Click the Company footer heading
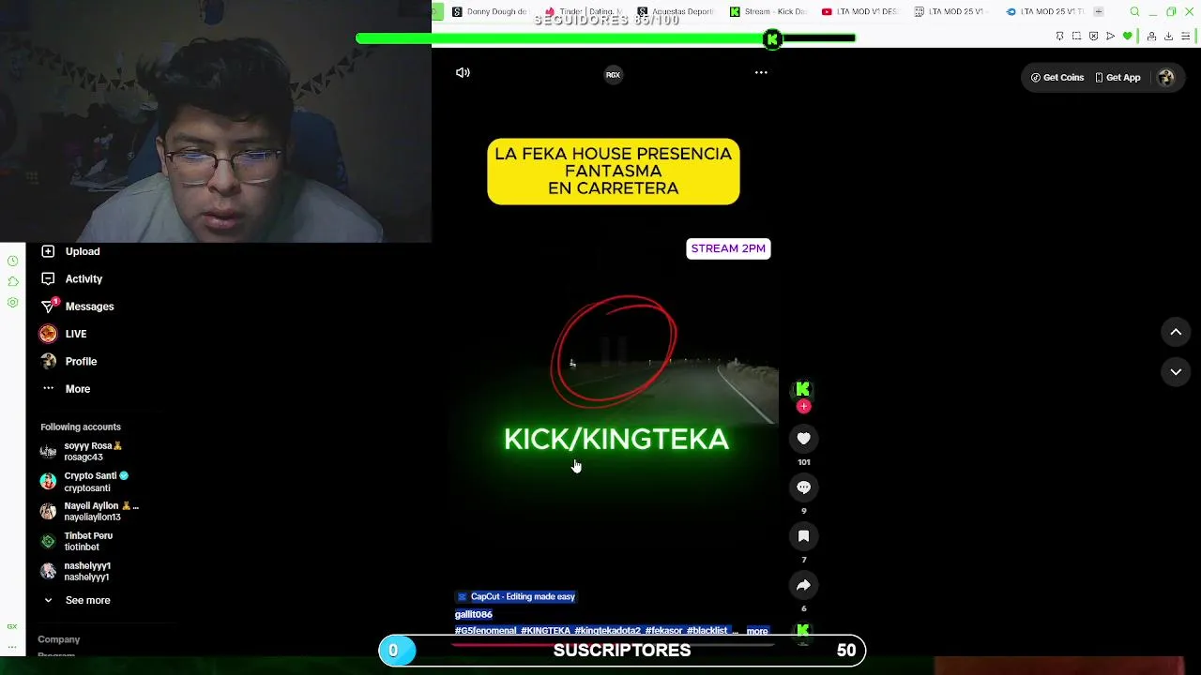Image resolution: width=1201 pixels, height=675 pixels. coord(58,639)
